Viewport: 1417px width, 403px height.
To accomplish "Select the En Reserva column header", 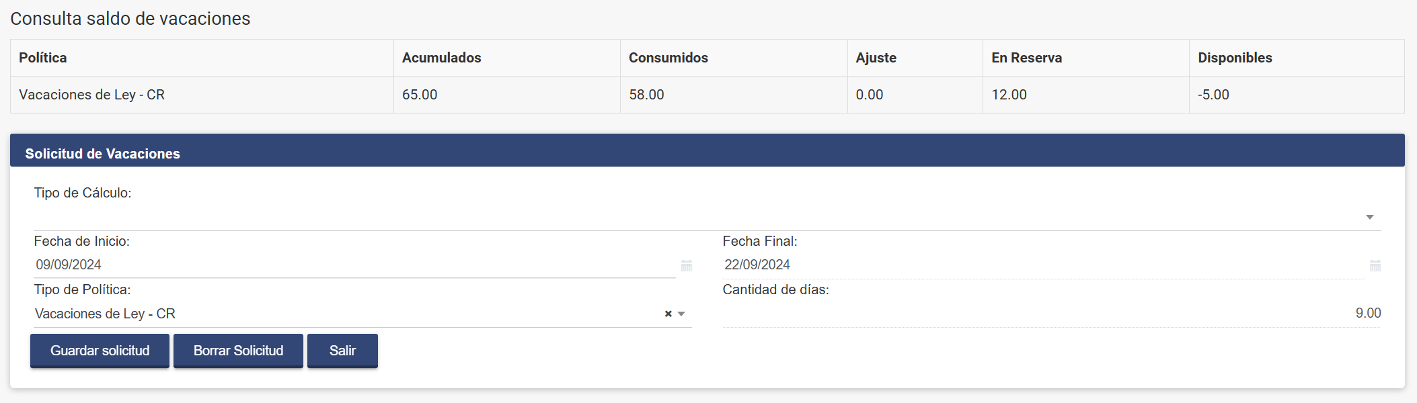I will tap(1026, 58).
